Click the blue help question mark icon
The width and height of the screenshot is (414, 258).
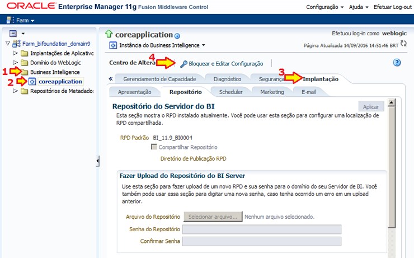397,63
